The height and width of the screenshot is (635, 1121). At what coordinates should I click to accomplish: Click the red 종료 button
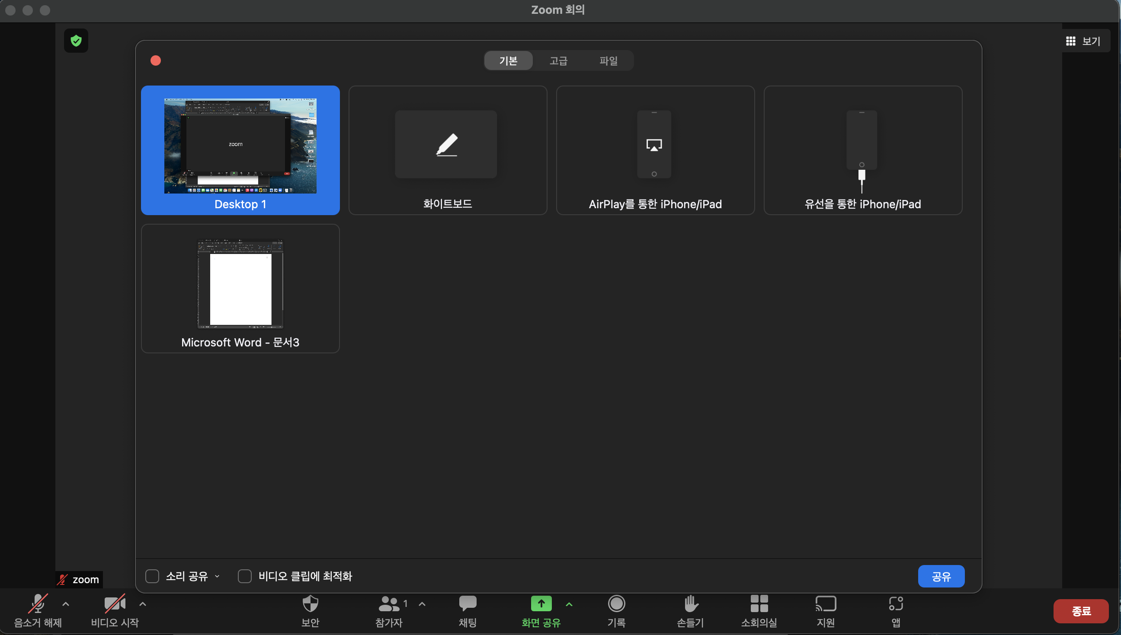coord(1081,611)
